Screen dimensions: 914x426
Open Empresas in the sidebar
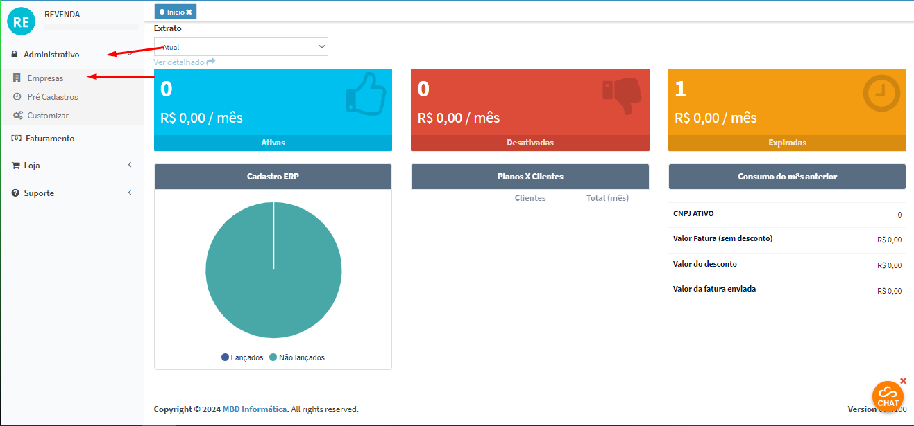[45, 78]
